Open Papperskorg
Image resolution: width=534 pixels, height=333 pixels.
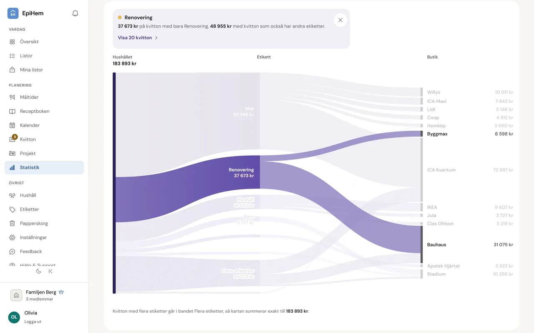44,224
